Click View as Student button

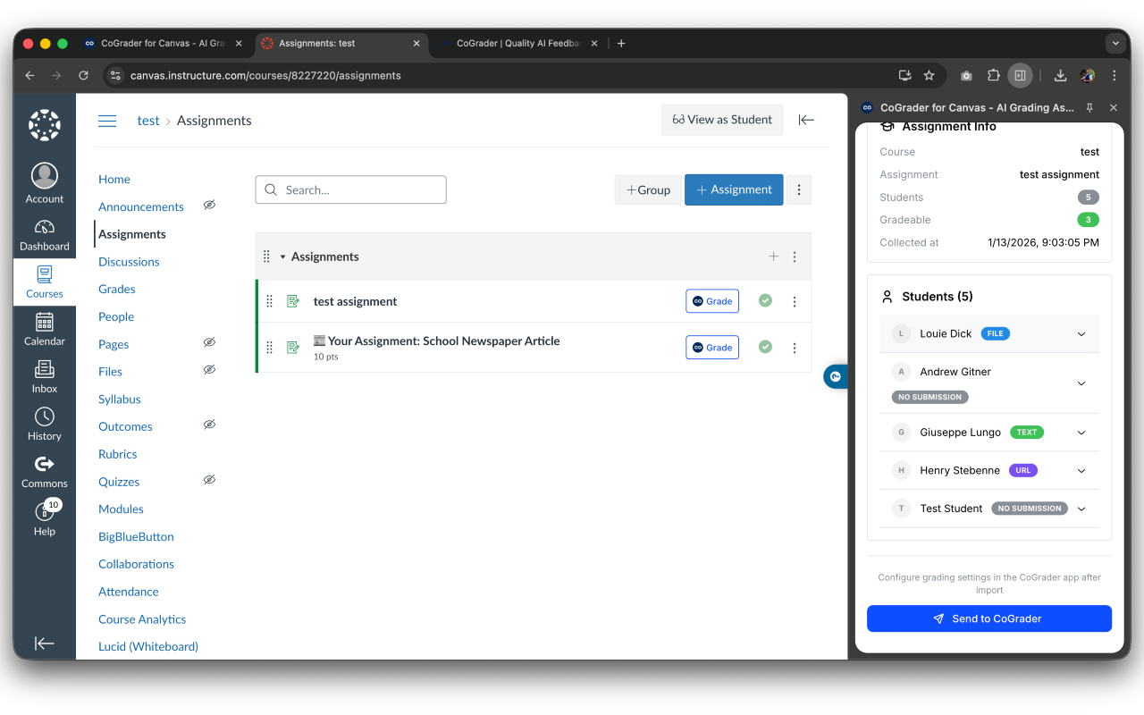[x=722, y=120]
